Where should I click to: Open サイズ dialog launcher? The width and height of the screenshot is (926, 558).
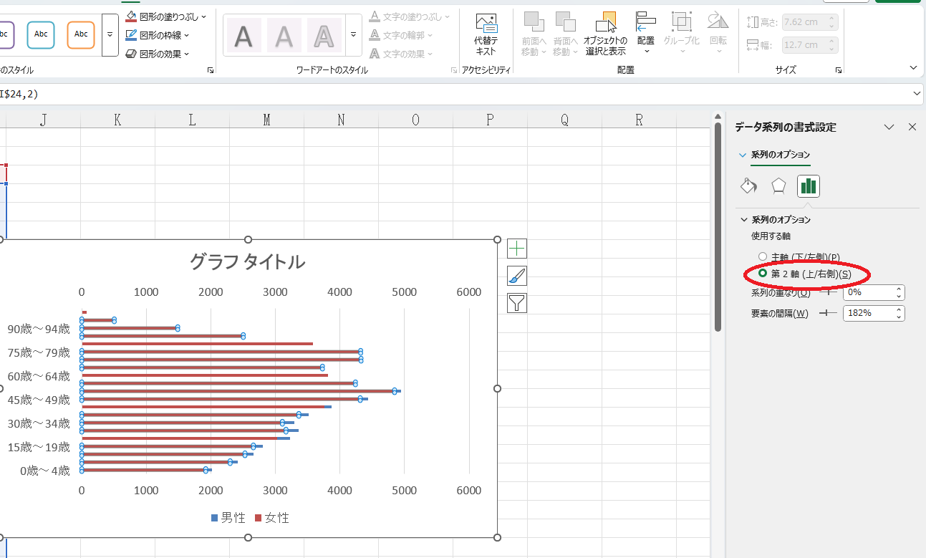838,70
